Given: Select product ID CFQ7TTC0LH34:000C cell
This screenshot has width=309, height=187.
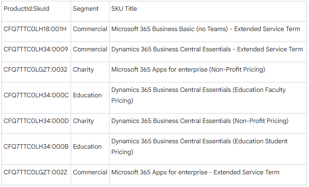Looking at the screenshot, I should [x=36, y=95].
